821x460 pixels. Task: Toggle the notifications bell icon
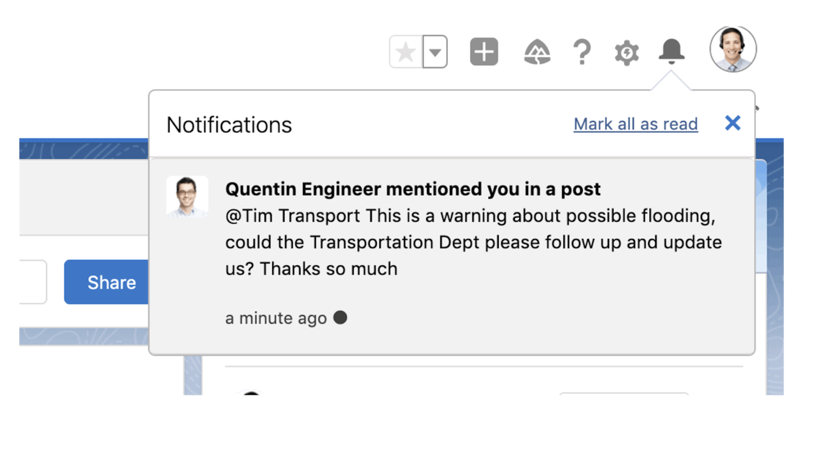[x=671, y=51]
